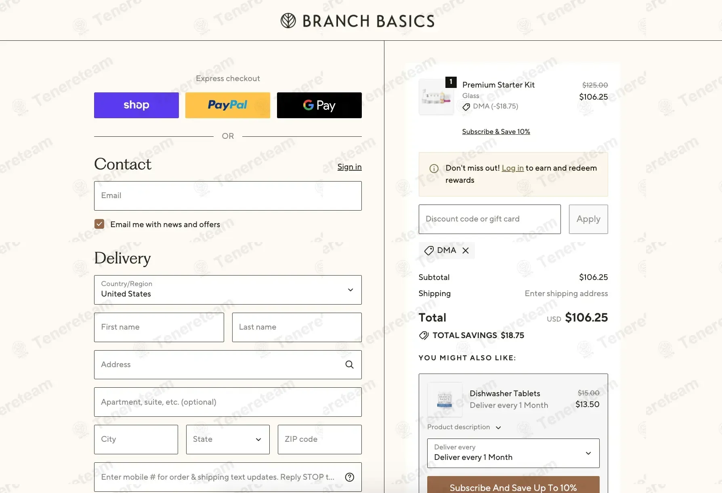
Task: Expand the Product description section
Action: pyautogui.click(x=464, y=427)
